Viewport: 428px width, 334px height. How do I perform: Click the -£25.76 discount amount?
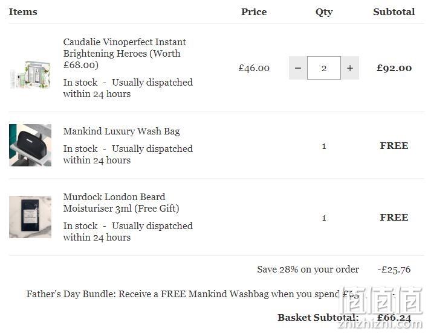394,269
